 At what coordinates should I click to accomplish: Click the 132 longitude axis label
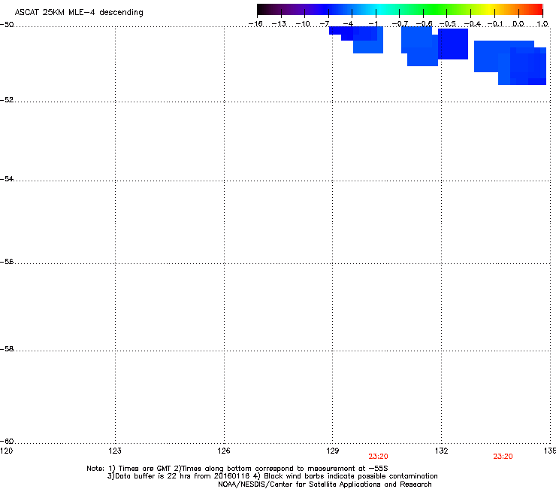click(x=442, y=451)
